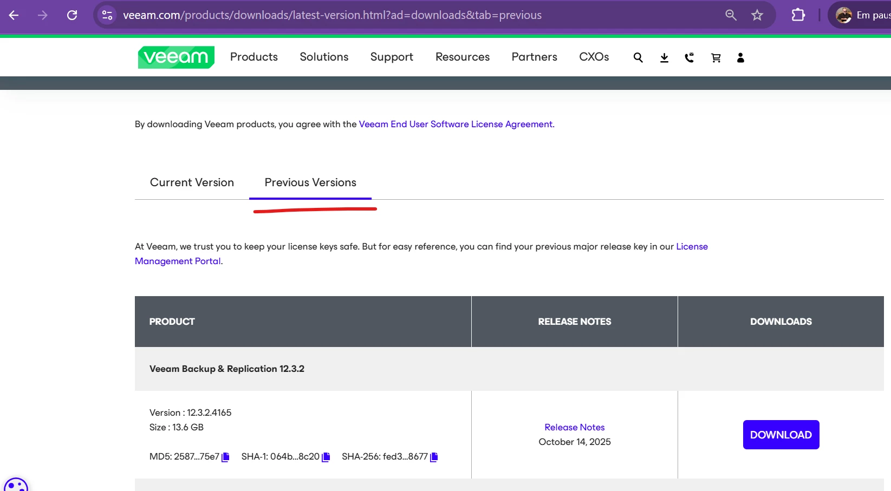Open the site search magnifier icon
The height and width of the screenshot is (491, 891).
click(638, 57)
